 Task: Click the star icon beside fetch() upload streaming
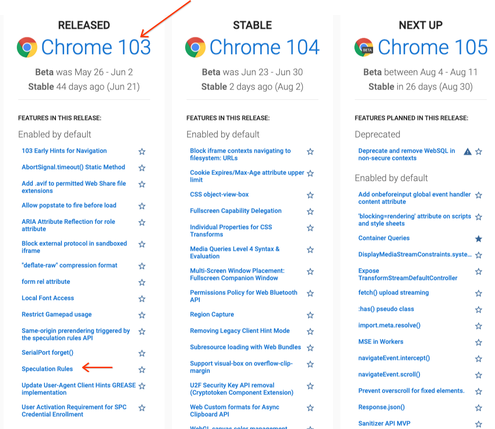(x=479, y=293)
